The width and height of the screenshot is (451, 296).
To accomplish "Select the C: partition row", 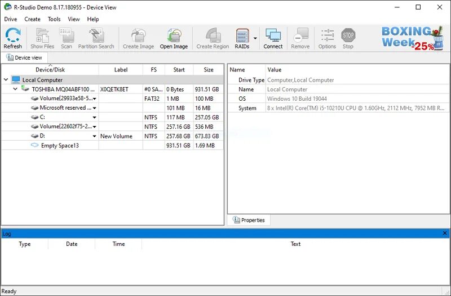I will pos(112,118).
